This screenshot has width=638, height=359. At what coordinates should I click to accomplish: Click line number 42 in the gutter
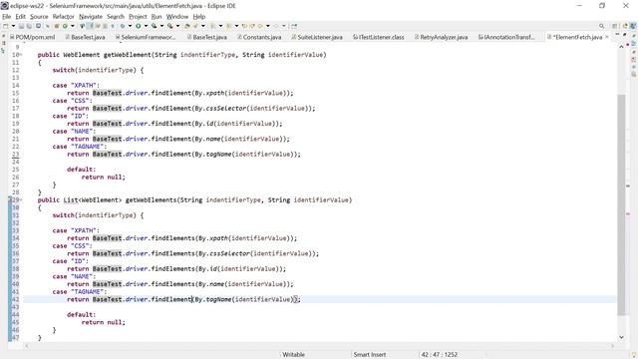click(x=16, y=299)
